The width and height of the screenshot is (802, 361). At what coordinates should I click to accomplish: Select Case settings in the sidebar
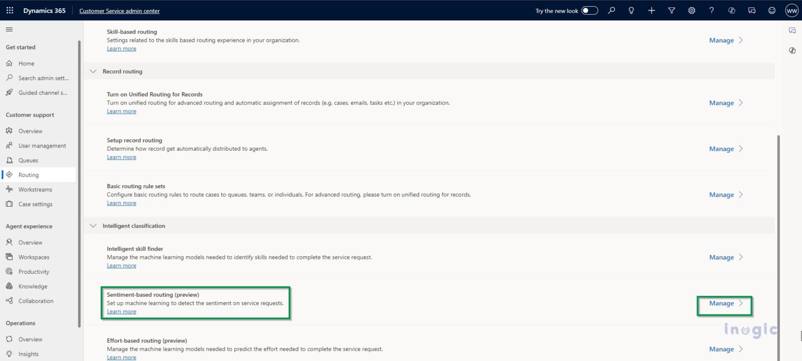35,203
